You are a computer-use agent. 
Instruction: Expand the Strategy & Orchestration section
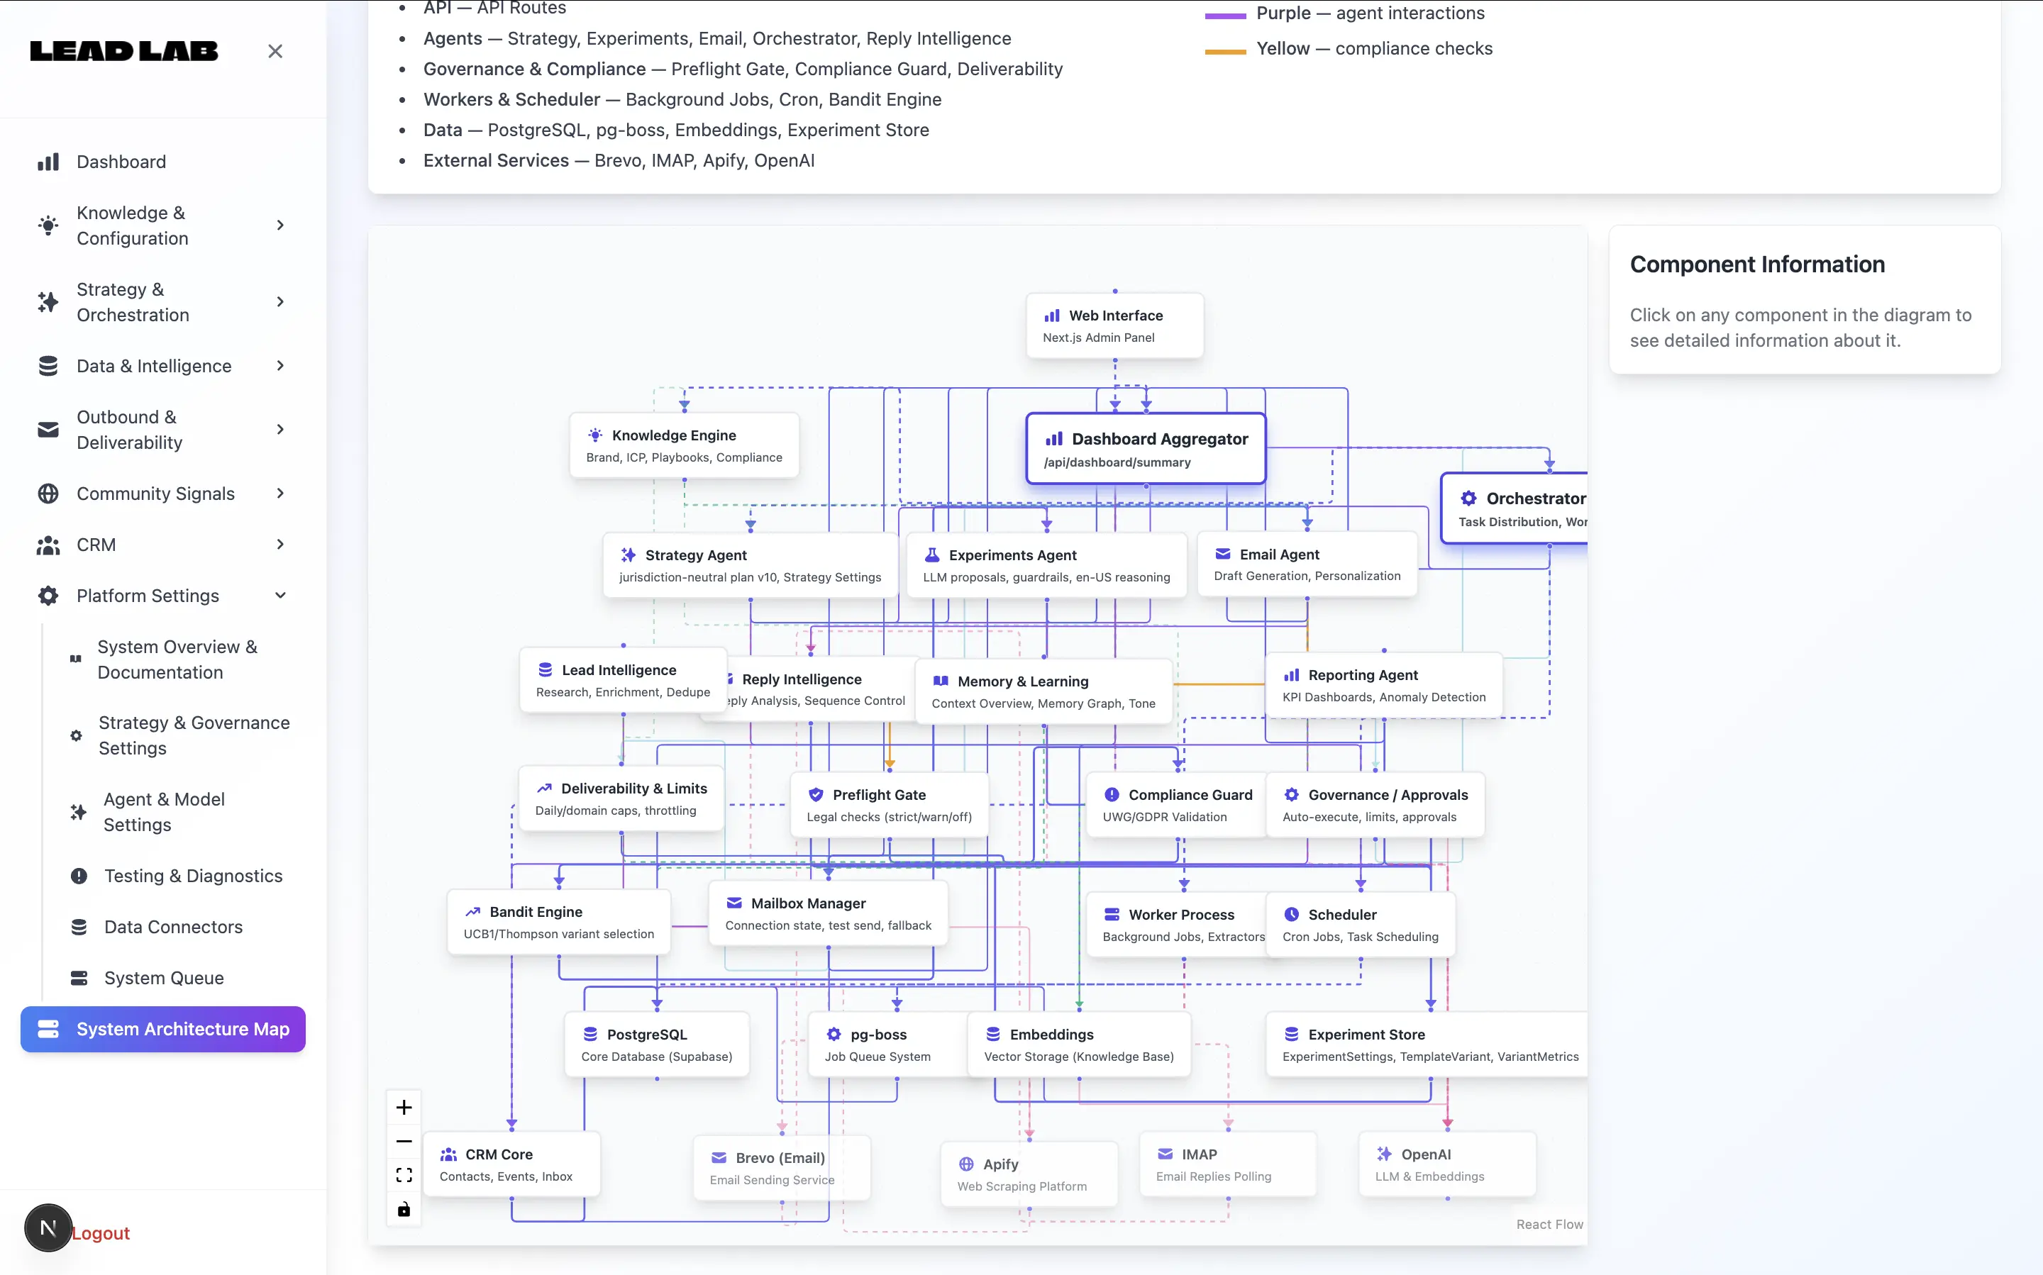click(x=280, y=302)
